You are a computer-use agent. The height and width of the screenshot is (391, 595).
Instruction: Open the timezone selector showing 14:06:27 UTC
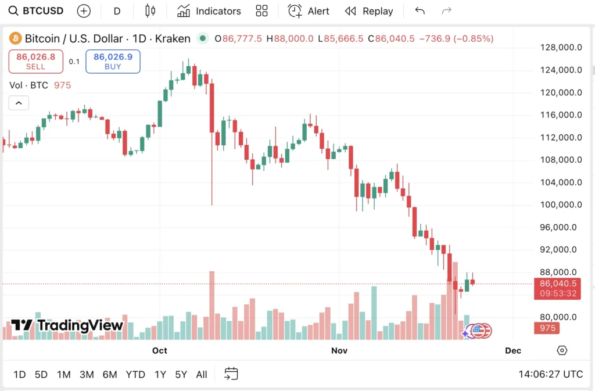click(x=550, y=374)
